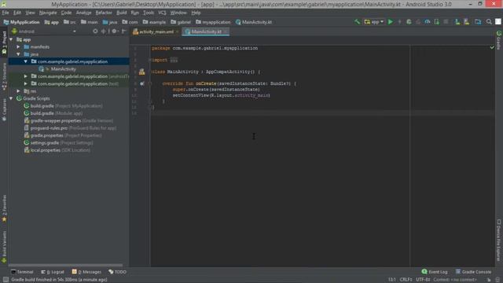Close the MainActivity.kt tab
Image resolution: width=503 pixels, height=283 pixels.
[x=226, y=31]
